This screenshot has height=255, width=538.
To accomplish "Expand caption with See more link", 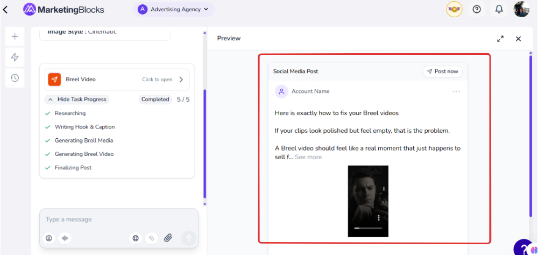I will [308, 157].
